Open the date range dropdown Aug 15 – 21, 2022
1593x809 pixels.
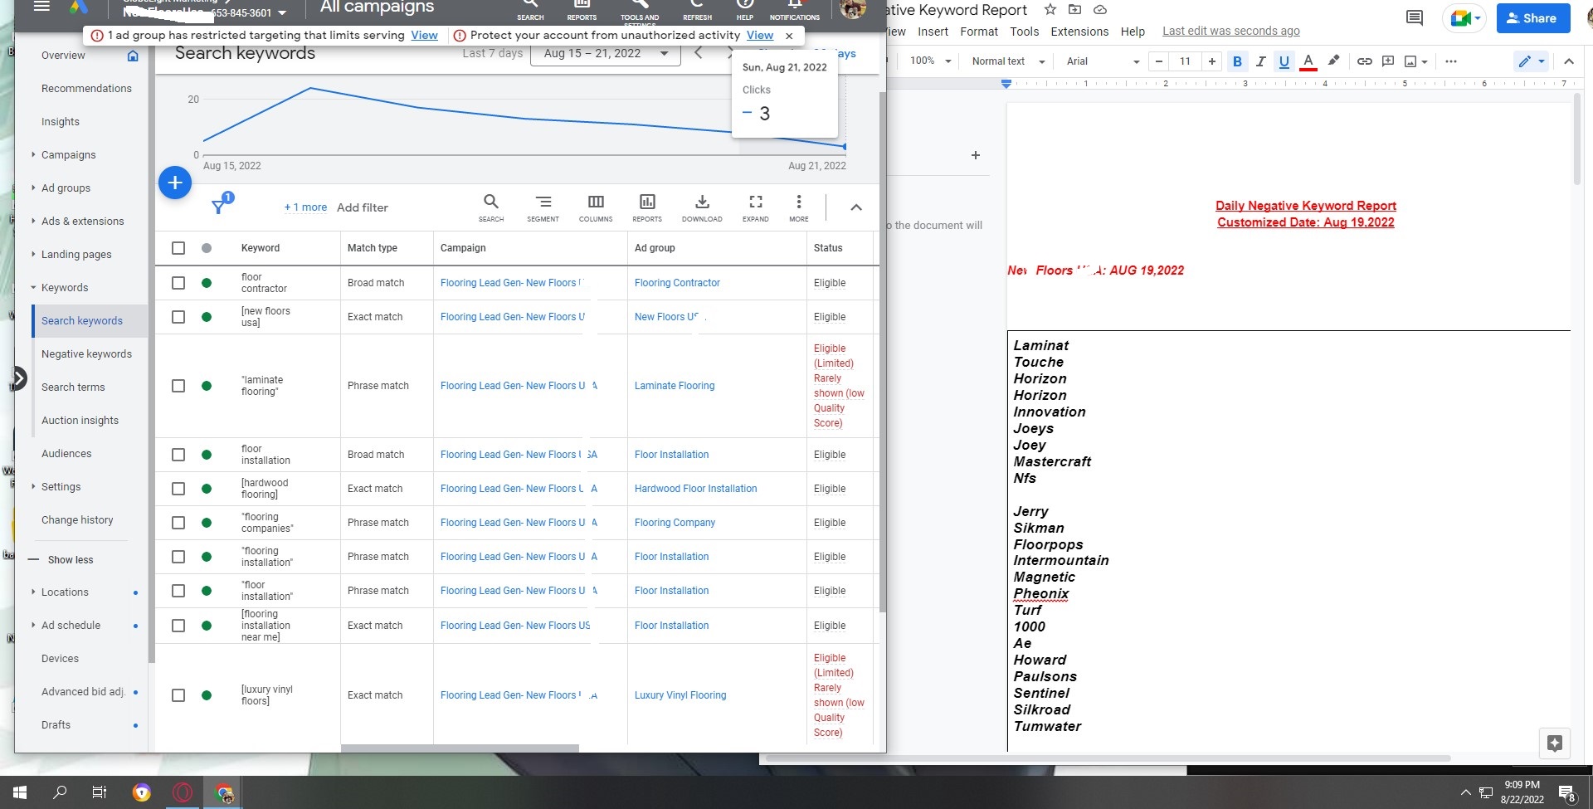(x=606, y=54)
